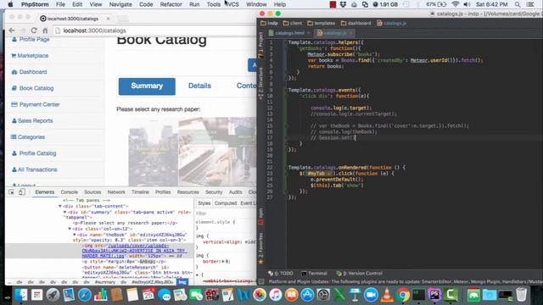543x305 pixels.
Task: Click templates folder in PhpStorm breadcrumb
Action: 321,23
